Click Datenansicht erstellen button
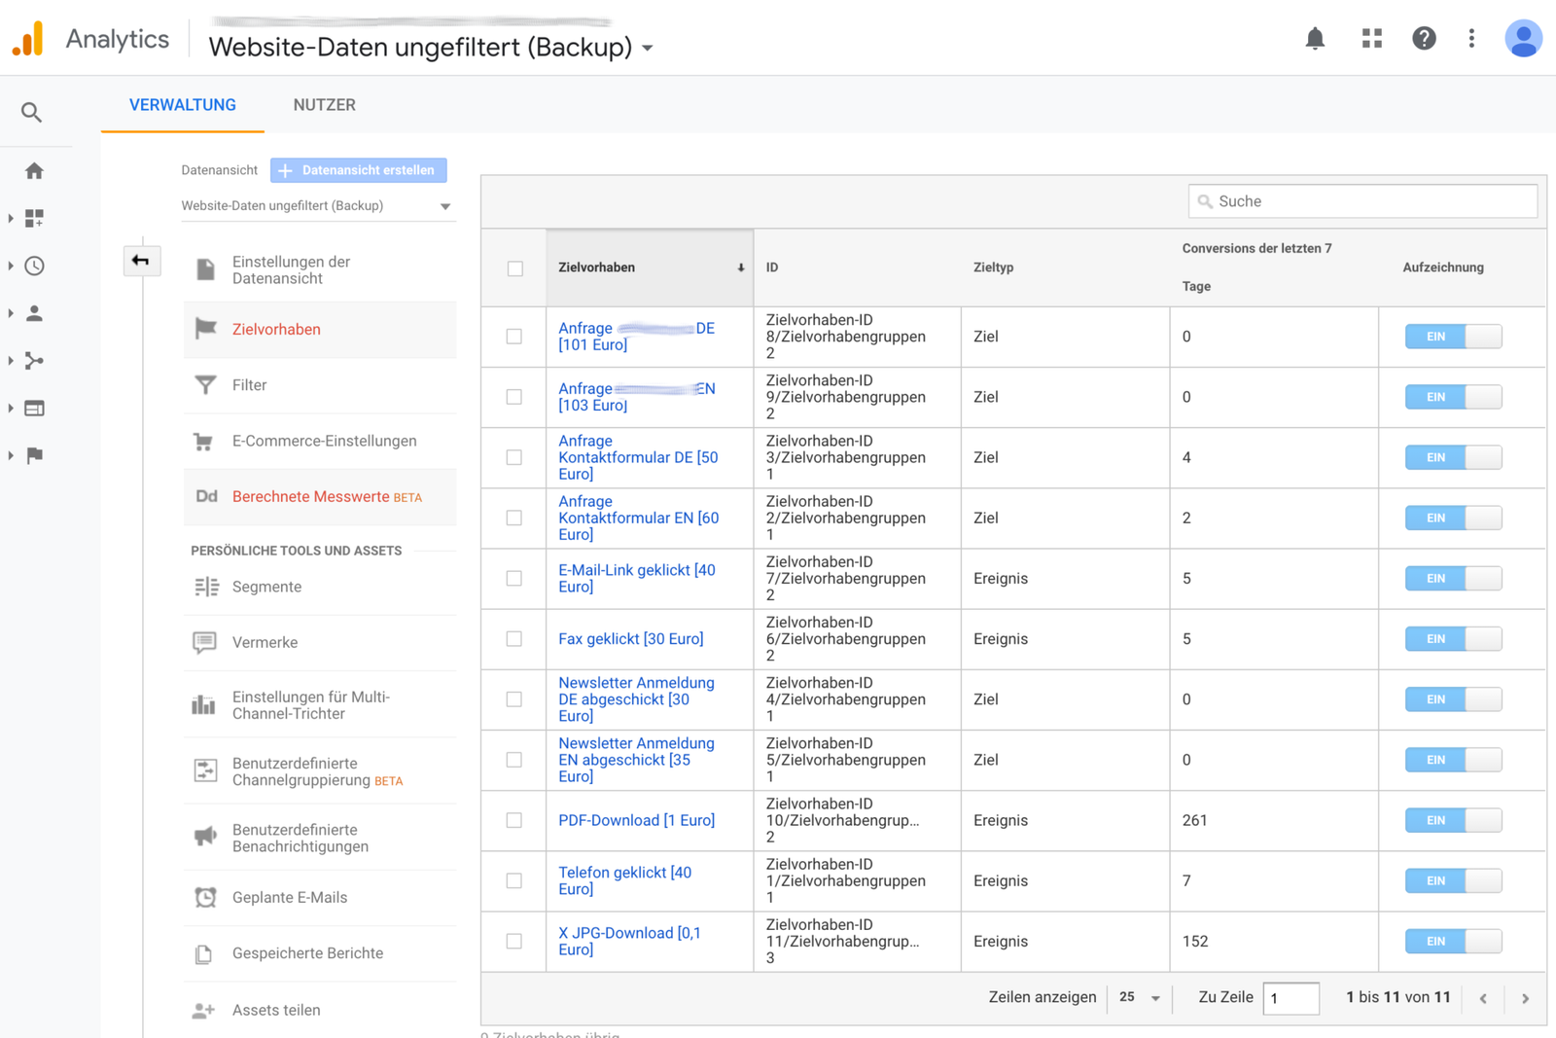 point(359,170)
